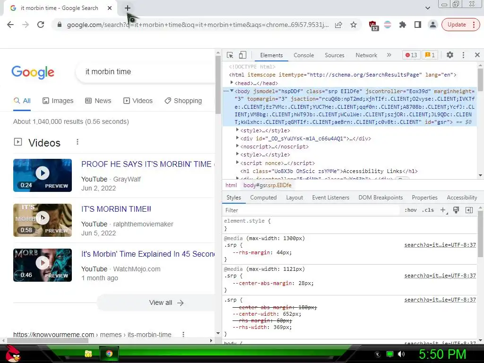
Task: Toggle the browser side panel
Action: (418, 25)
